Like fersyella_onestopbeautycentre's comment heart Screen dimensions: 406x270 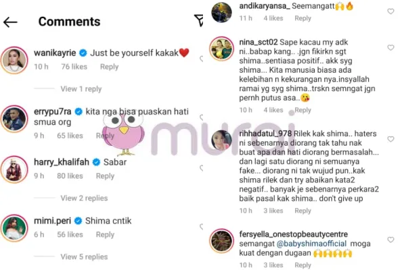[x=390, y=240]
